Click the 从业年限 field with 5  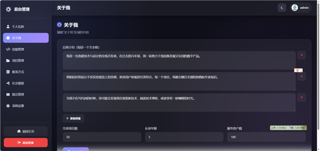[184, 137]
